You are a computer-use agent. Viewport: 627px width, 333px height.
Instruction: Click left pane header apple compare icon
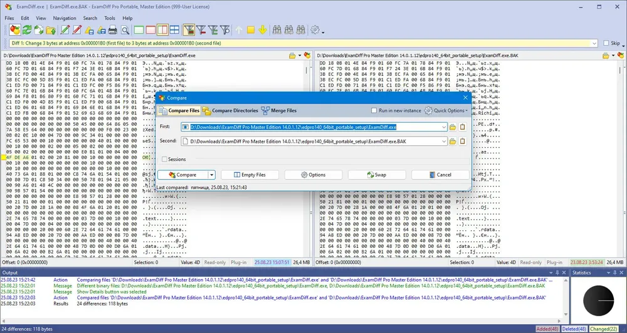point(307,56)
